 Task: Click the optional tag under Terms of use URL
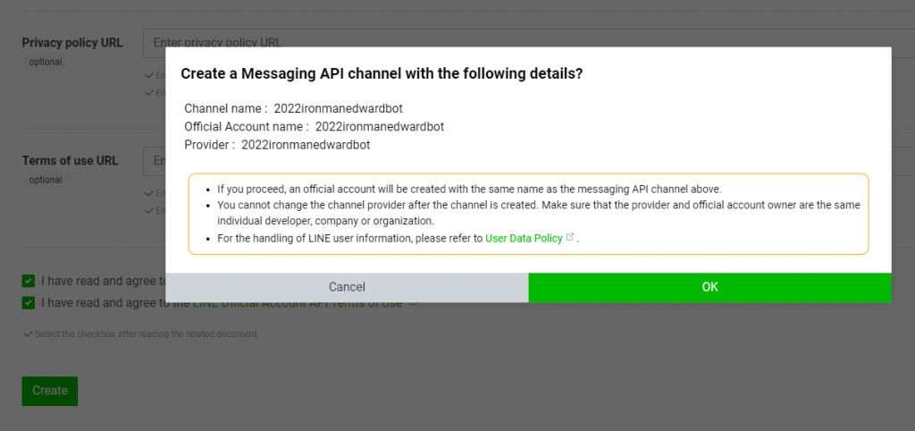46,180
